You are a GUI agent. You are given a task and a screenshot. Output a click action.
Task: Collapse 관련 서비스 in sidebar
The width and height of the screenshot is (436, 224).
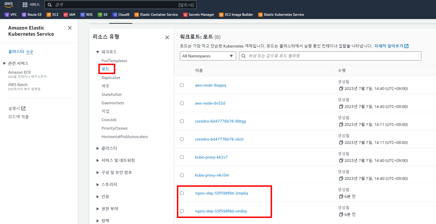4,64
